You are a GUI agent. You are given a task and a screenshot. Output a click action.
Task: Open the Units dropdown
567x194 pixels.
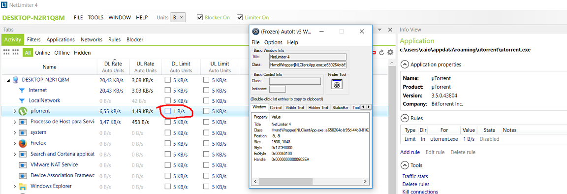pos(178,17)
